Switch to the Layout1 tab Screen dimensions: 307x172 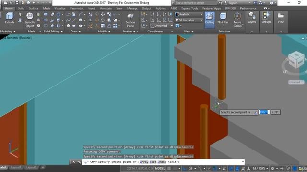16,167
